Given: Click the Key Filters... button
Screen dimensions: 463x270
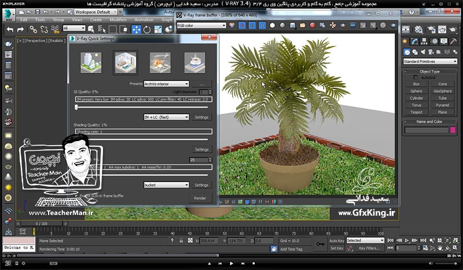Looking at the screenshot, I should 369,248.
